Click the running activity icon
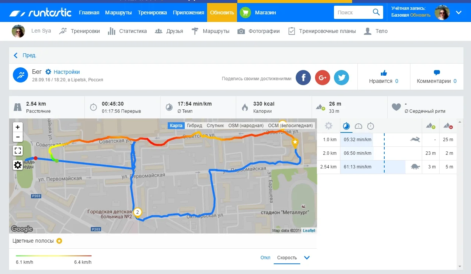The height and width of the screenshot is (274, 471). (20, 75)
